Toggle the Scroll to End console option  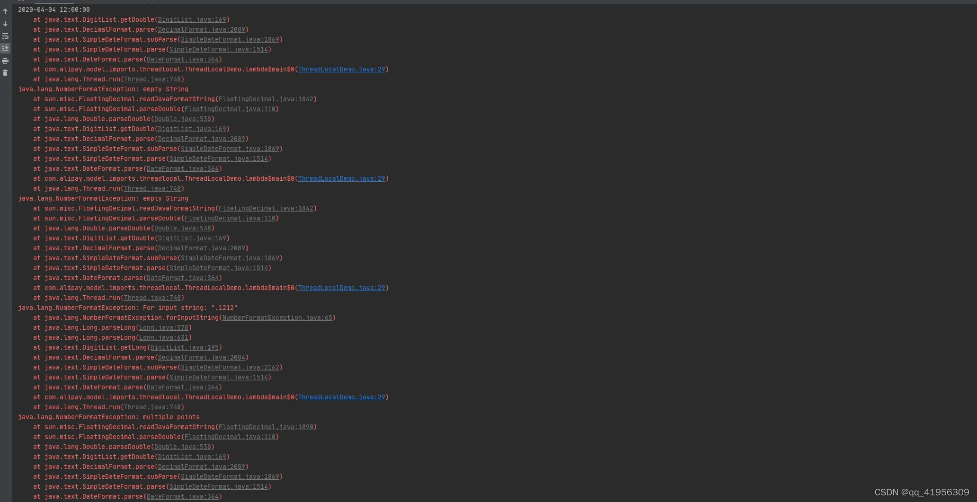5,48
